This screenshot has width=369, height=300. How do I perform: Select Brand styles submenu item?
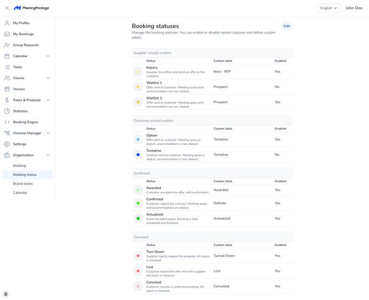pyautogui.click(x=23, y=184)
